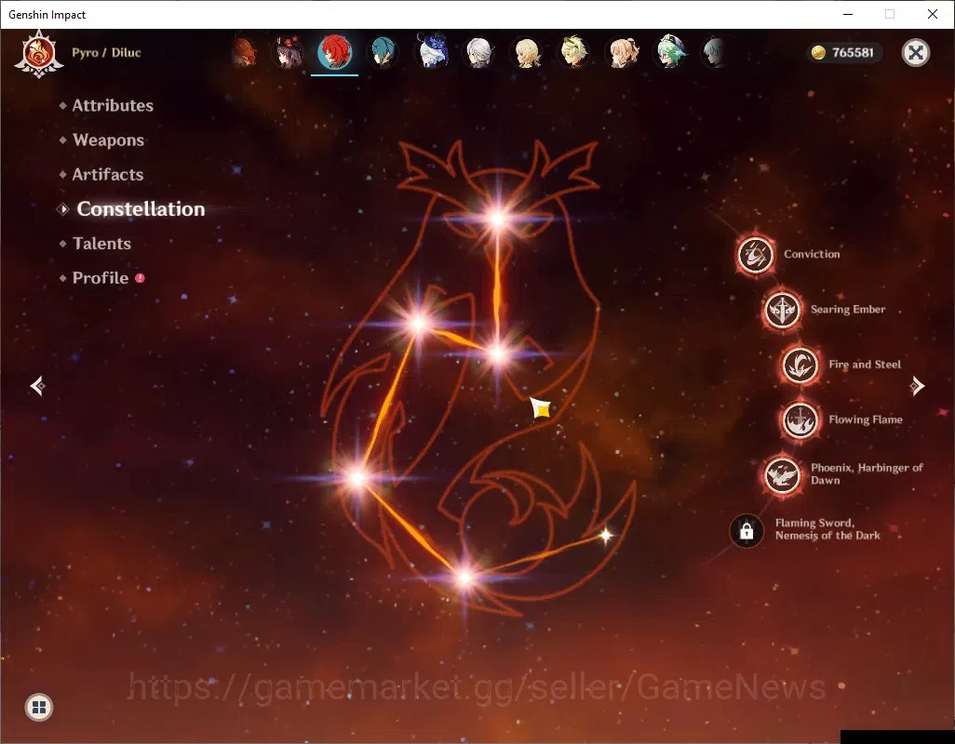
Task: Open Phoenix, Harbinger of Dawn node
Action: click(782, 475)
